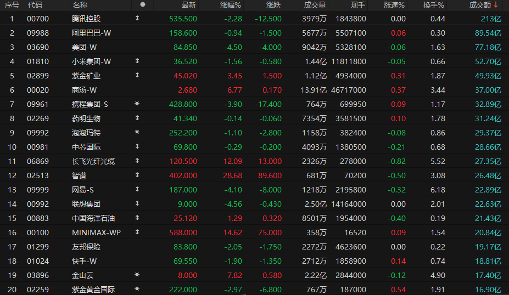Select stock name 阿里巴巴-W
This screenshot has width=509, height=295.
pos(91,33)
